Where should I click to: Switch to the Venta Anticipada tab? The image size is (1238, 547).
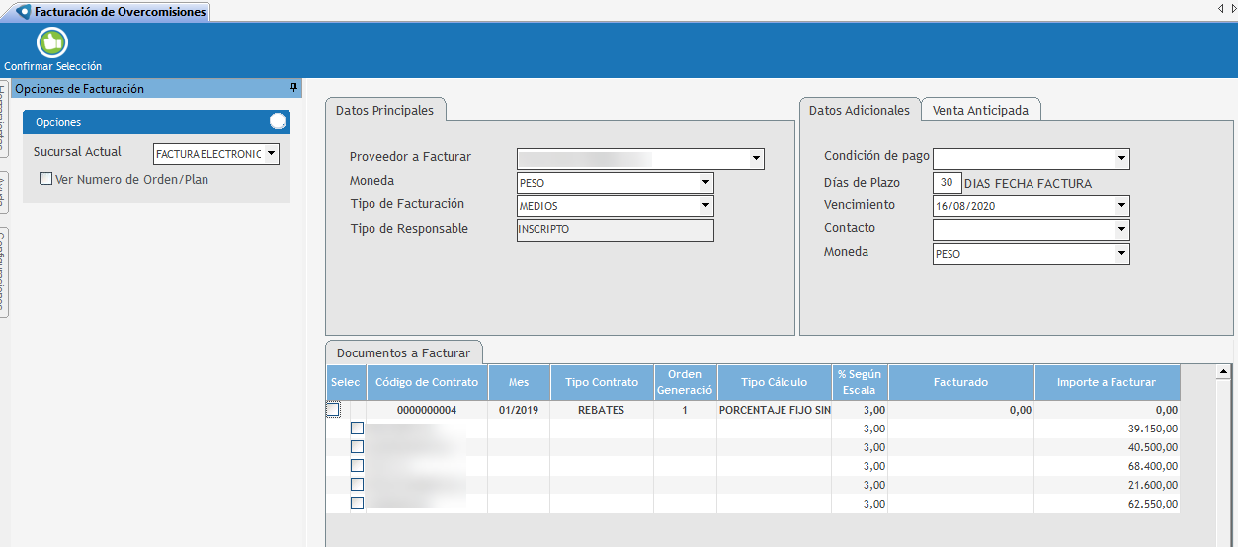pos(980,110)
